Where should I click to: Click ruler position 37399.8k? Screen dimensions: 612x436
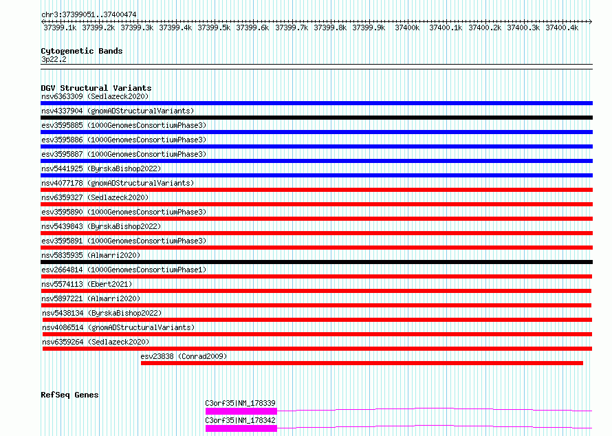pos(330,28)
